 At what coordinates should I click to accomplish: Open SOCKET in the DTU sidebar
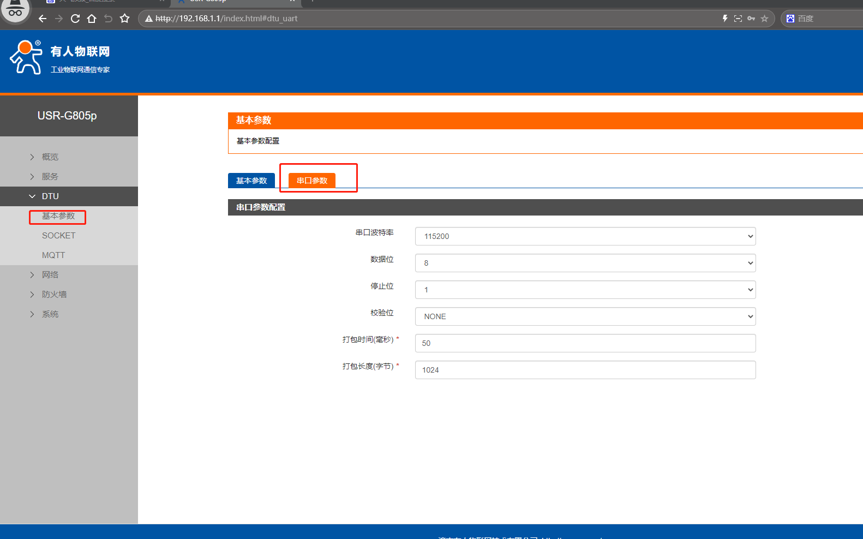[x=58, y=236]
